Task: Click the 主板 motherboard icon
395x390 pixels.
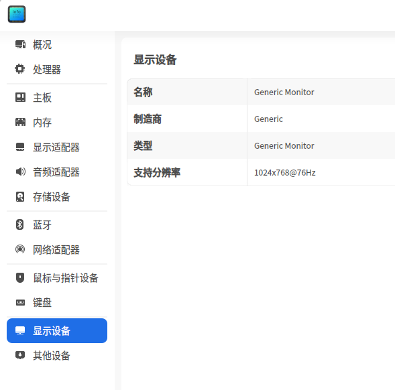Action: (20, 97)
